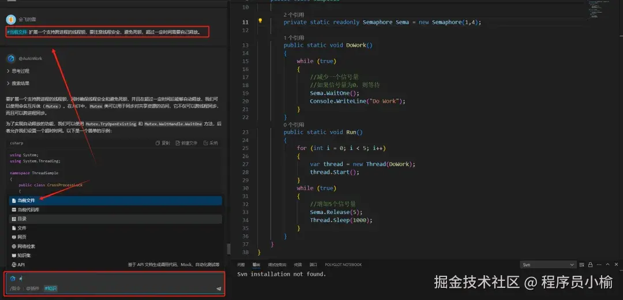The image size is (623, 300).
Task: Open the POLYGLOT NOTEBOOK panel tab
Action: tap(343, 265)
